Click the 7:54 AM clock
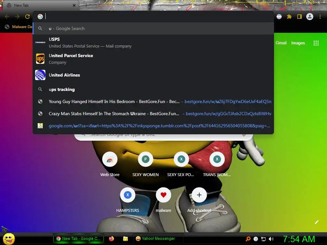 299,239
